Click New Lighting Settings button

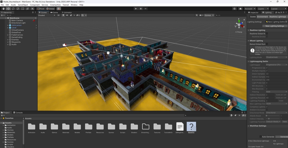pyautogui.click(x=274, y=26)
